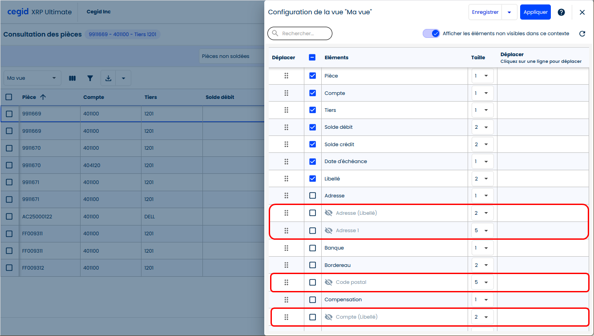
Task: Open the Ma vue view selector
Action: [x=32, y=78]
